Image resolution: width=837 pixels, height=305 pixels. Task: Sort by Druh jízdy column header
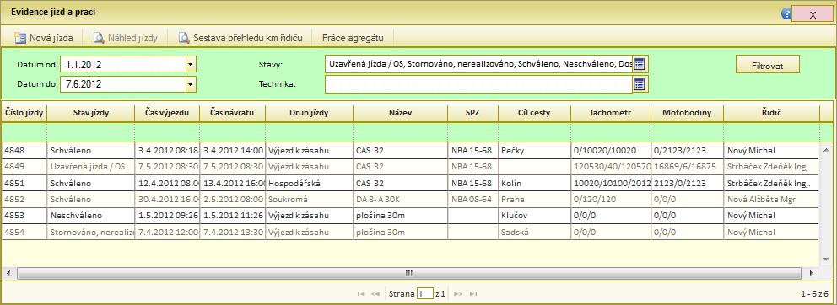point(309,113)
